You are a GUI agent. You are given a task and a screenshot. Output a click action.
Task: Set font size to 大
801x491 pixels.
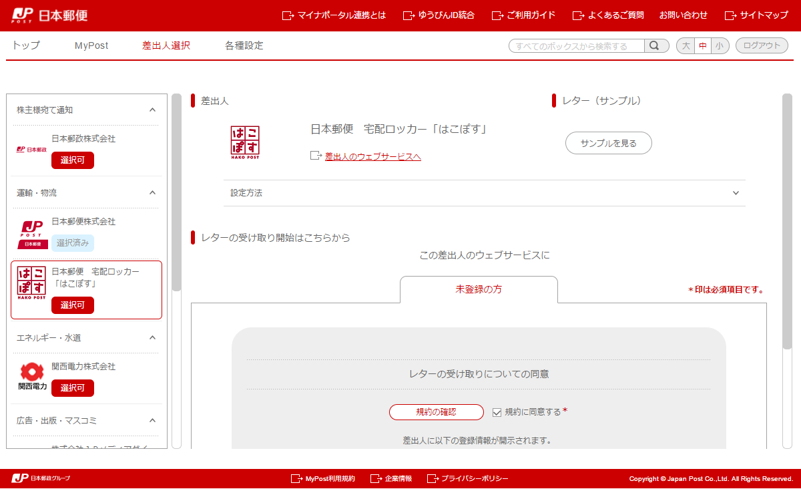click(x=686, y=45)
